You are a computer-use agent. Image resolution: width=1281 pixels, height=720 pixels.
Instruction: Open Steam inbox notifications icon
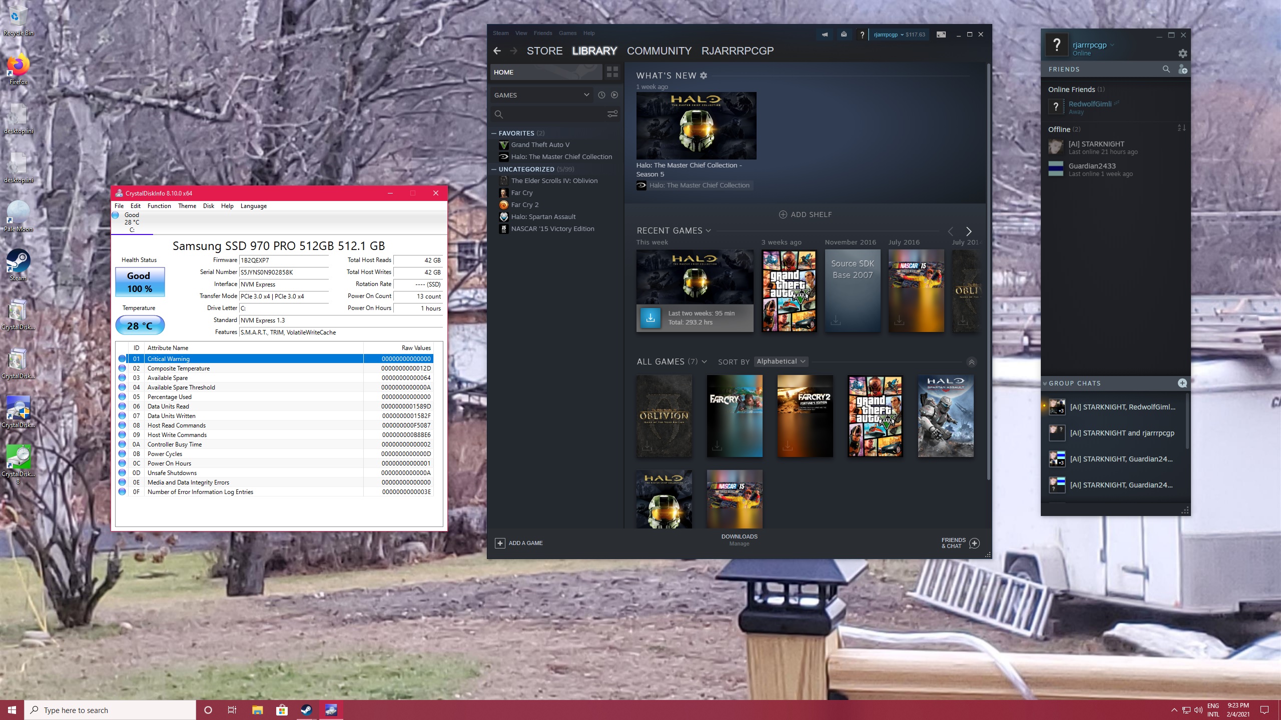pos(844,34)
